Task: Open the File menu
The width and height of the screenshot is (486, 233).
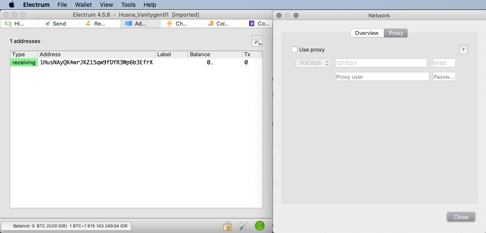Action: tap(62, 5)
